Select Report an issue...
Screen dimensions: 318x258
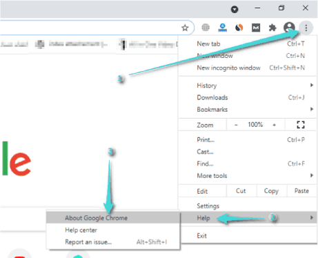[112, 242]
